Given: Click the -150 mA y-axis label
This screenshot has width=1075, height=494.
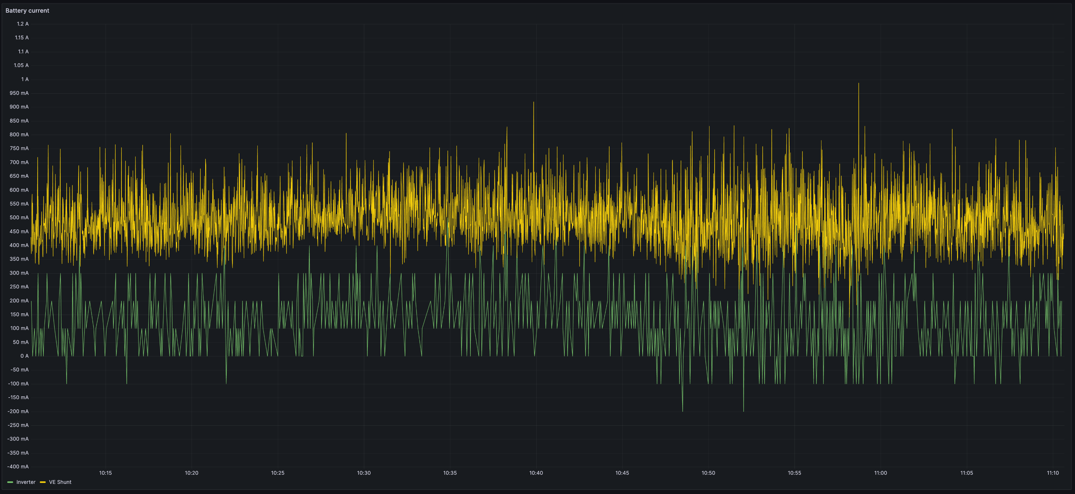Looking at the screenshot, I should click(18, 397).
